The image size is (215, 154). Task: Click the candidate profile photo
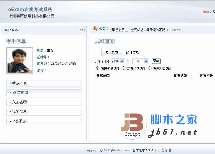pos(19,61)
